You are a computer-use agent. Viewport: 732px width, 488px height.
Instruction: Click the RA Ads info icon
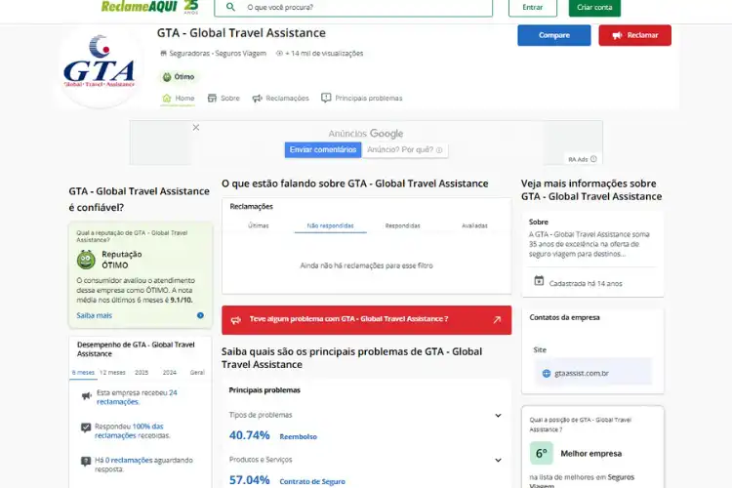pyautogui.click(x=593, y=159)
